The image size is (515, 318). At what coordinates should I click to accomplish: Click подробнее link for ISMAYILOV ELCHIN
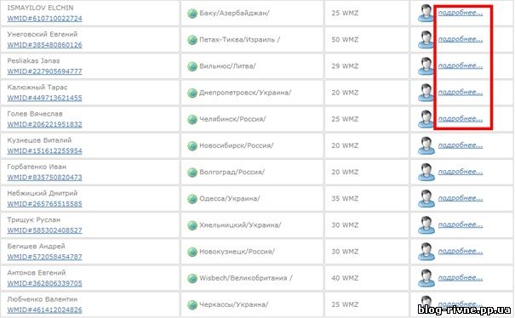(461, 13)
